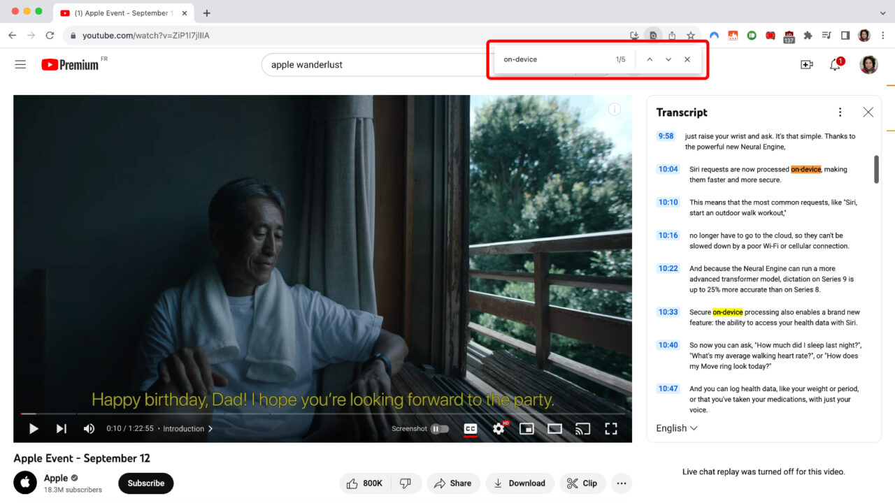
Task: Mute the video volume
Action: tap(89, 429)
